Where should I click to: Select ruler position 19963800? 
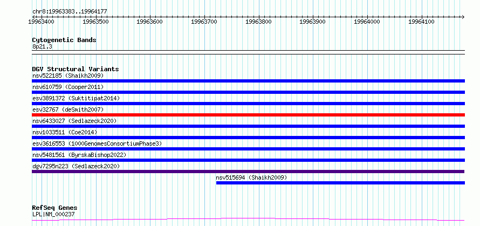pyautogui.click(x=259, y=22)
